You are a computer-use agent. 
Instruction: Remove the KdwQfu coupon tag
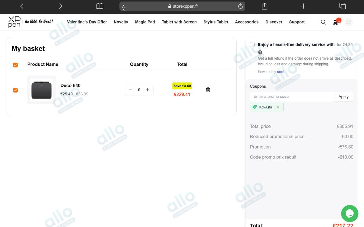(277, 107)
